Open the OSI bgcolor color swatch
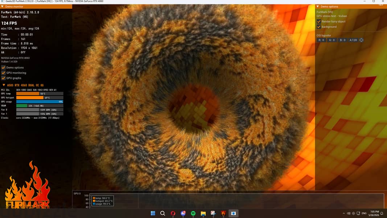Viewport: 387px width, 218px height. click(361, 40)
